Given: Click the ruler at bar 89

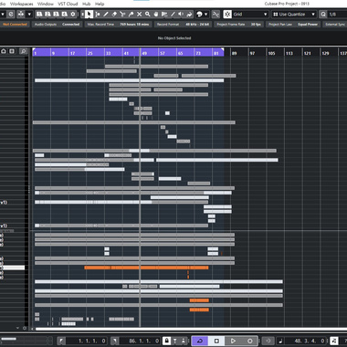Looking at the screenshot, I should [x=234, y=53].
